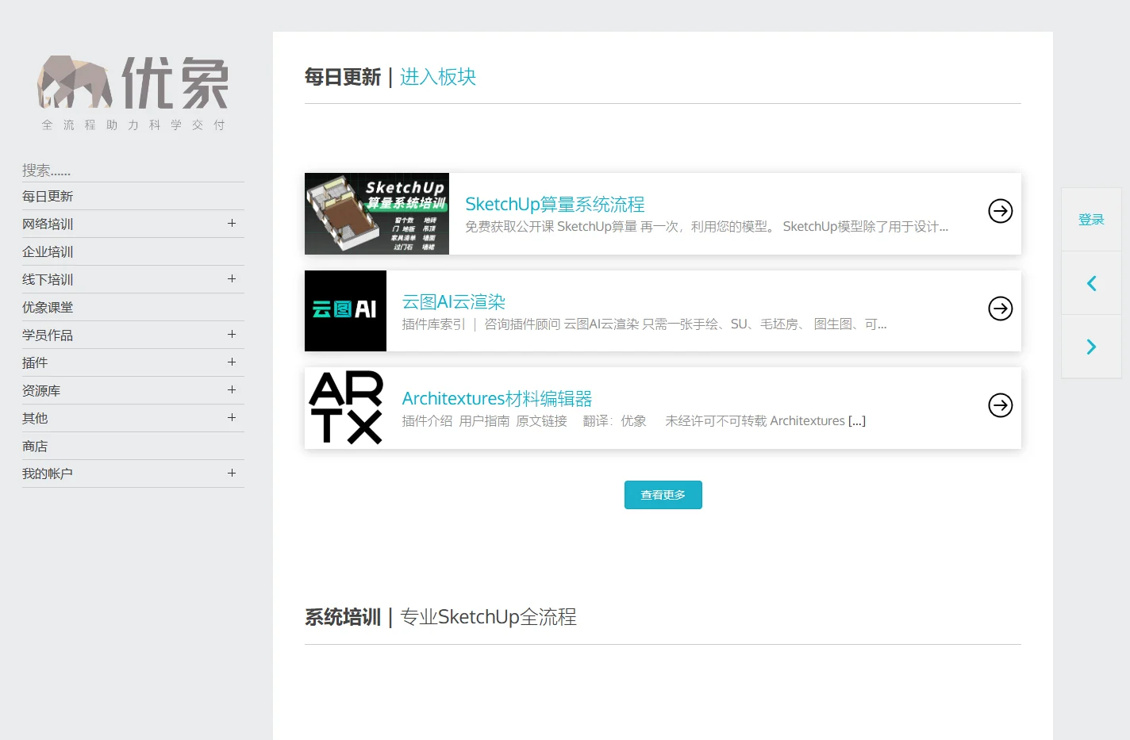Viewport: 1130px width, 740px height.
Task: Open 线下培训 menu item
Action: point(48,279)
